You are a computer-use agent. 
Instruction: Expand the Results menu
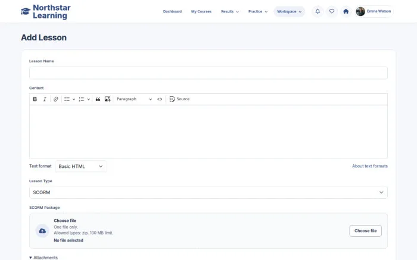pos(230,11)
